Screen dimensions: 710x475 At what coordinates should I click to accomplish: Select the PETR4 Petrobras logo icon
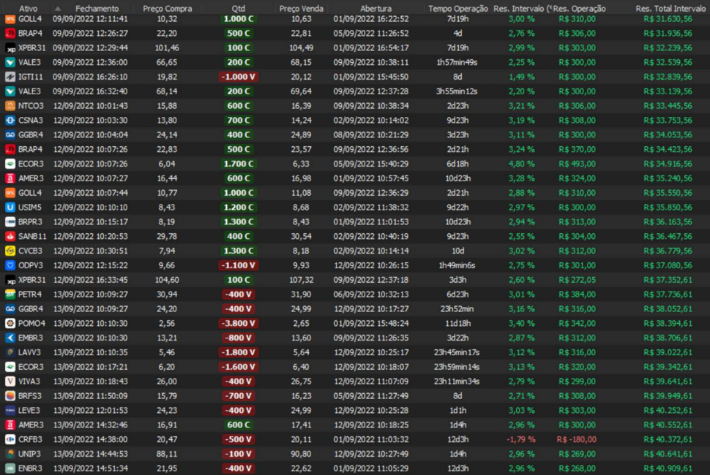click(x=10, y=294)
